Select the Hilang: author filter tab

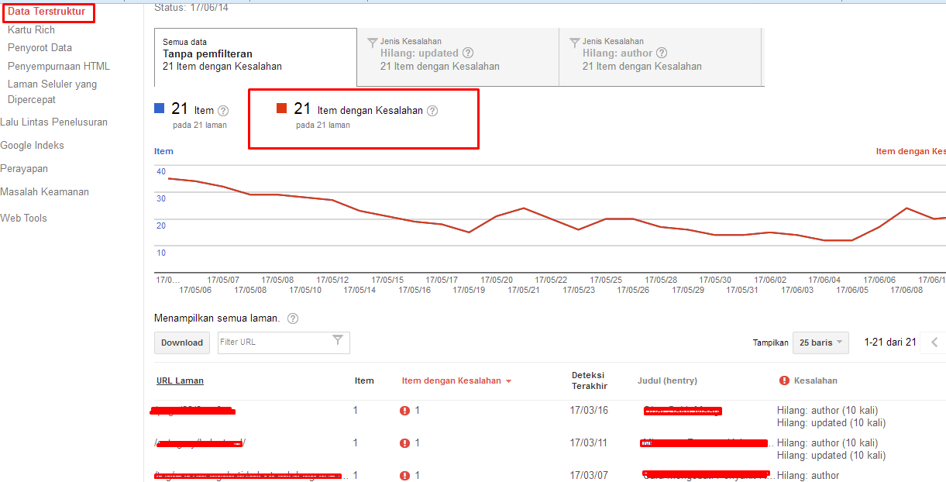(x=661, y=57)
